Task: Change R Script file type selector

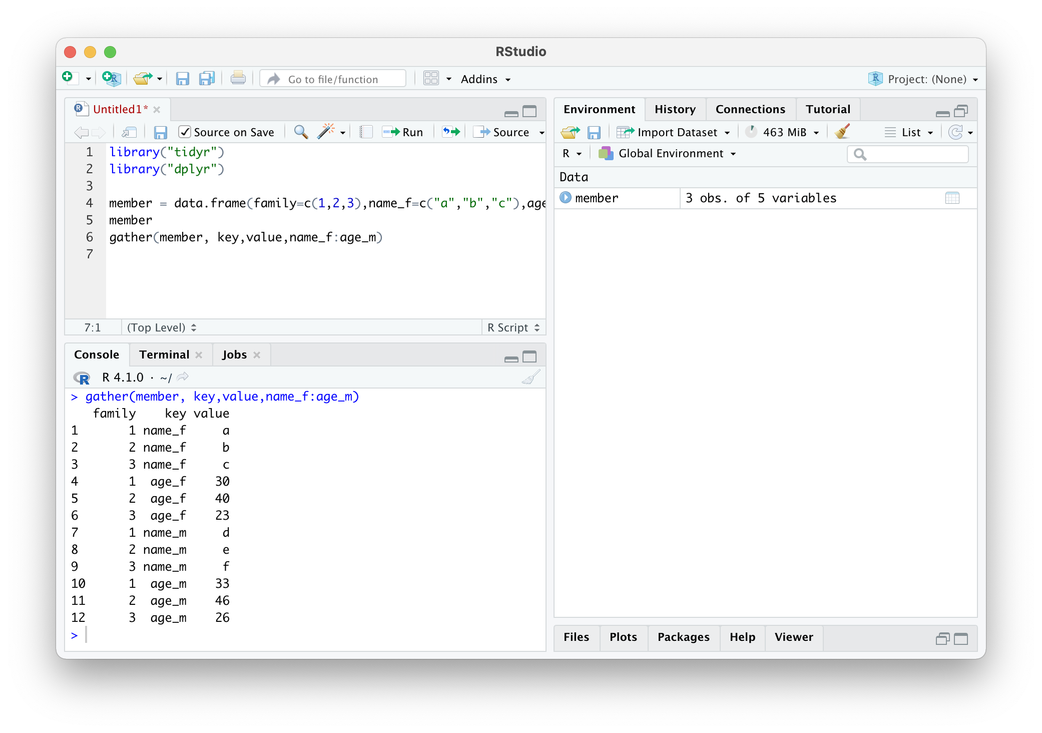Action: click(513, 327)
